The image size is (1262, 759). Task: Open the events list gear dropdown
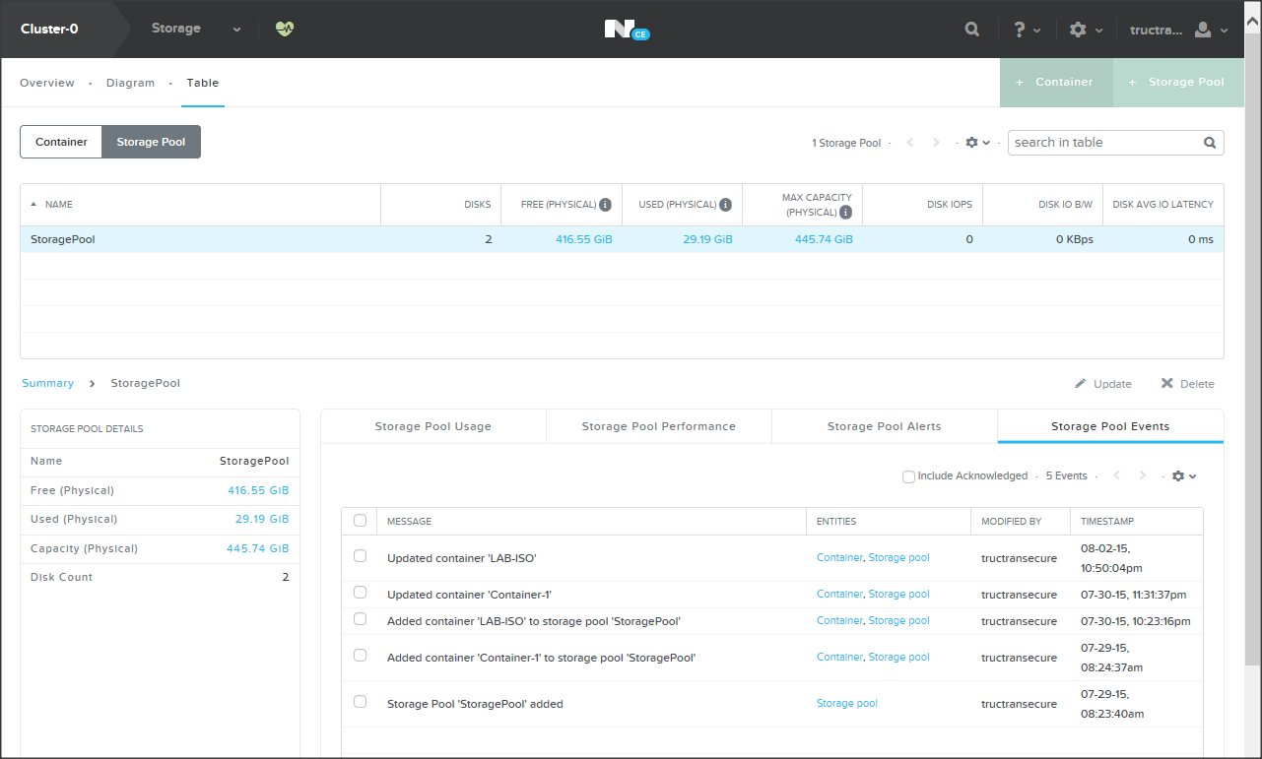click(1183, 476)
